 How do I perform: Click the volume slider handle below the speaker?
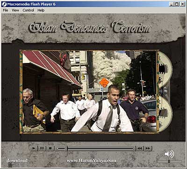[169, 161]
